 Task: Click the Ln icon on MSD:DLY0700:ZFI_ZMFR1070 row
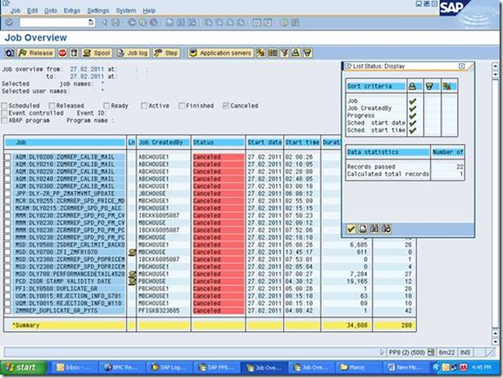(132, 253)
